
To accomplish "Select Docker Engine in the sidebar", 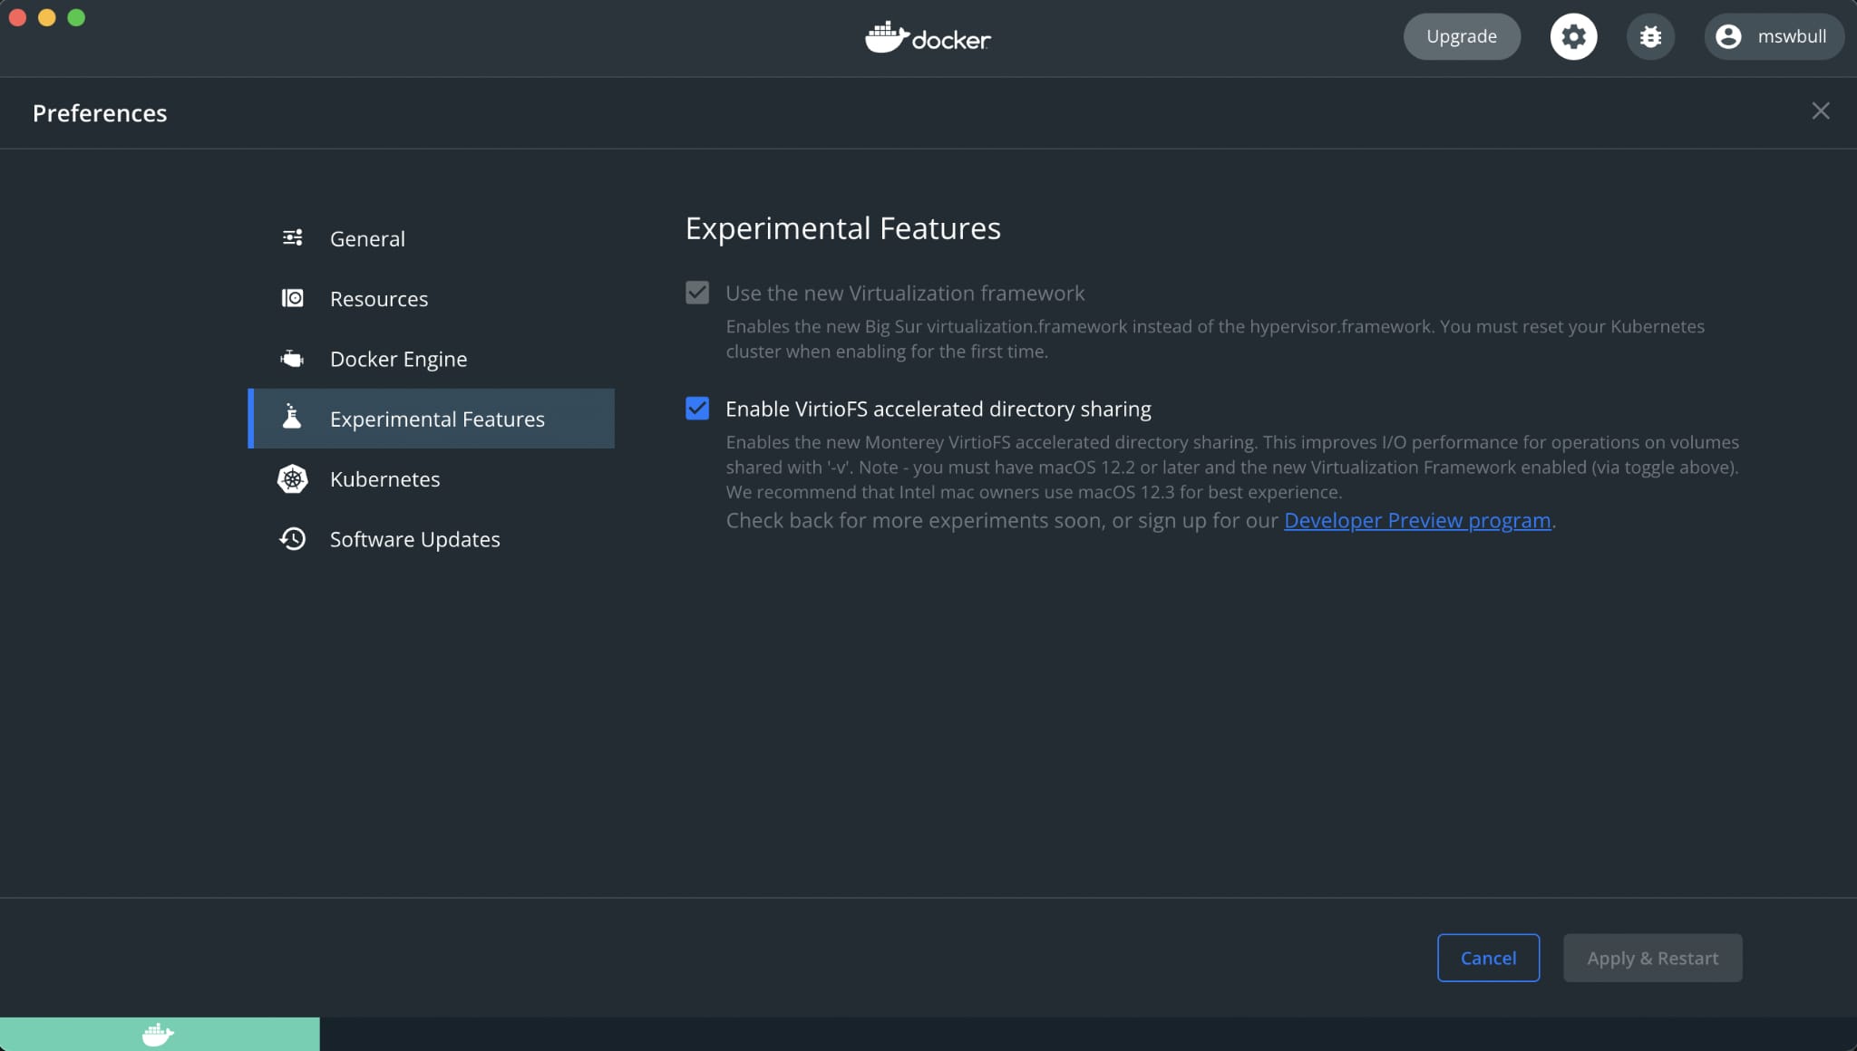I will pyautogui.click(x=432, y=359).
